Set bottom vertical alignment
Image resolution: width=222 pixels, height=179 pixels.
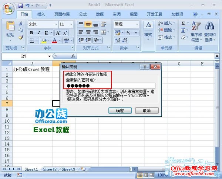point(95,24)
